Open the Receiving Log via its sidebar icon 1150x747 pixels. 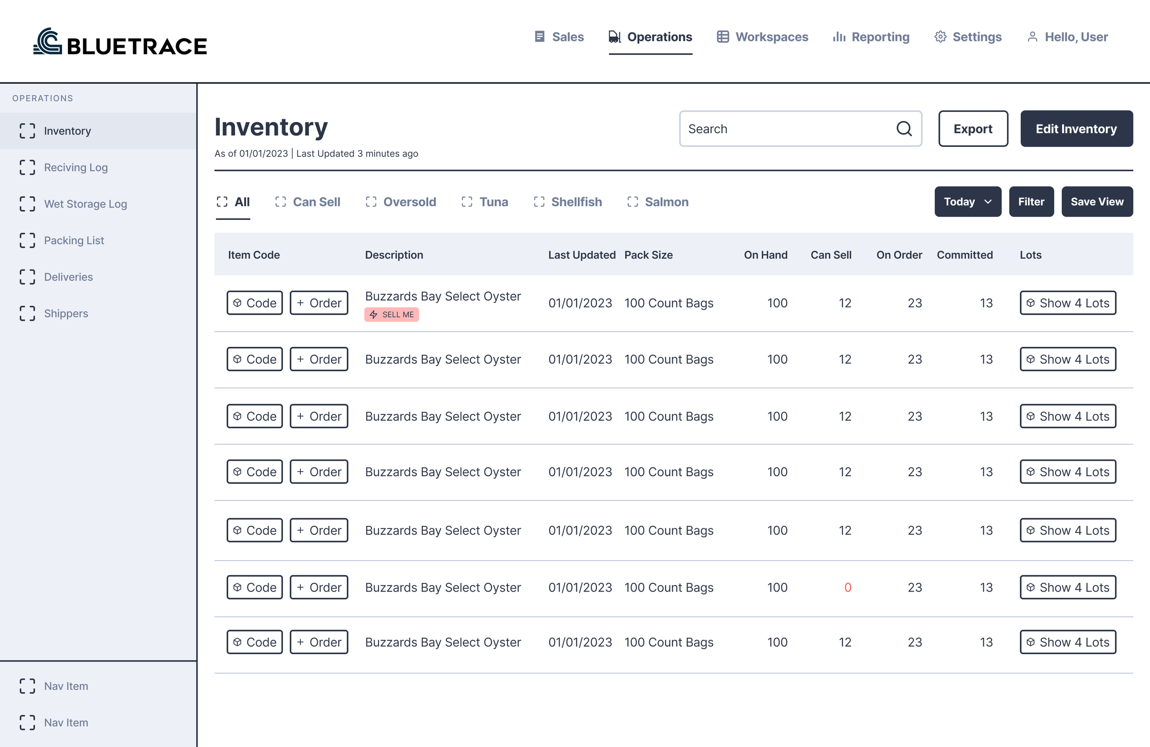(27, 167)
